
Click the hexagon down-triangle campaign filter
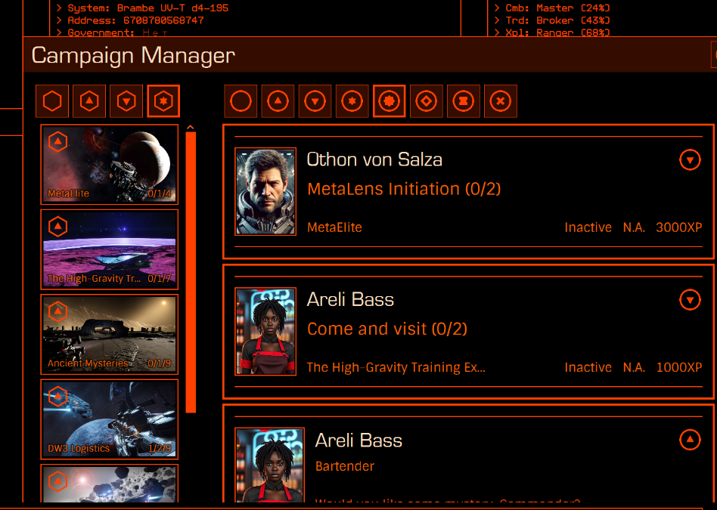point(126,101)
